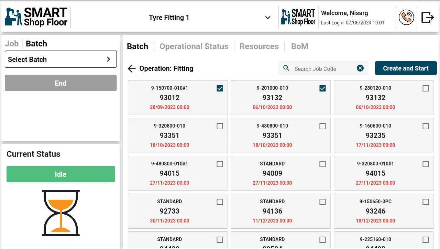The image size is (440, 249).
Task: Click the Smart Shop Floor logo at top left
Action: [x=36, y=18]
